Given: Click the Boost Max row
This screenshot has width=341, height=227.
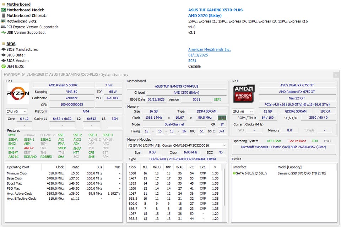Looking at the screenshot, I should (64, 183).
